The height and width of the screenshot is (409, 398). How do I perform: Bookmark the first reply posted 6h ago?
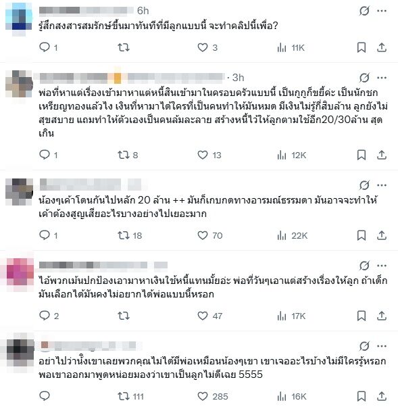[x=362, y=47]
